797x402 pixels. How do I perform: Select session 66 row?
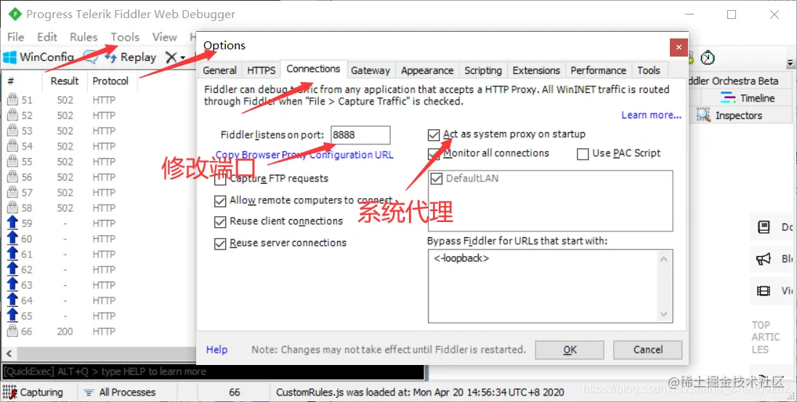[99, 332]
